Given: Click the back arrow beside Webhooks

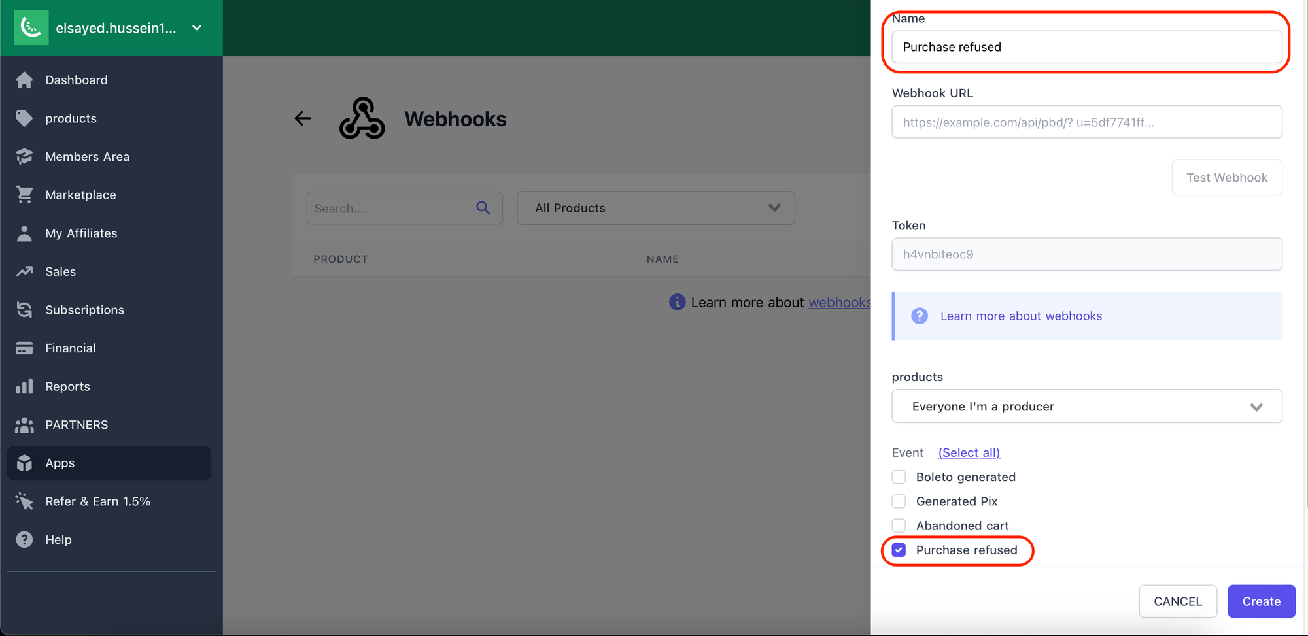Looking at the screenshot, I should [x=303, y=118].
